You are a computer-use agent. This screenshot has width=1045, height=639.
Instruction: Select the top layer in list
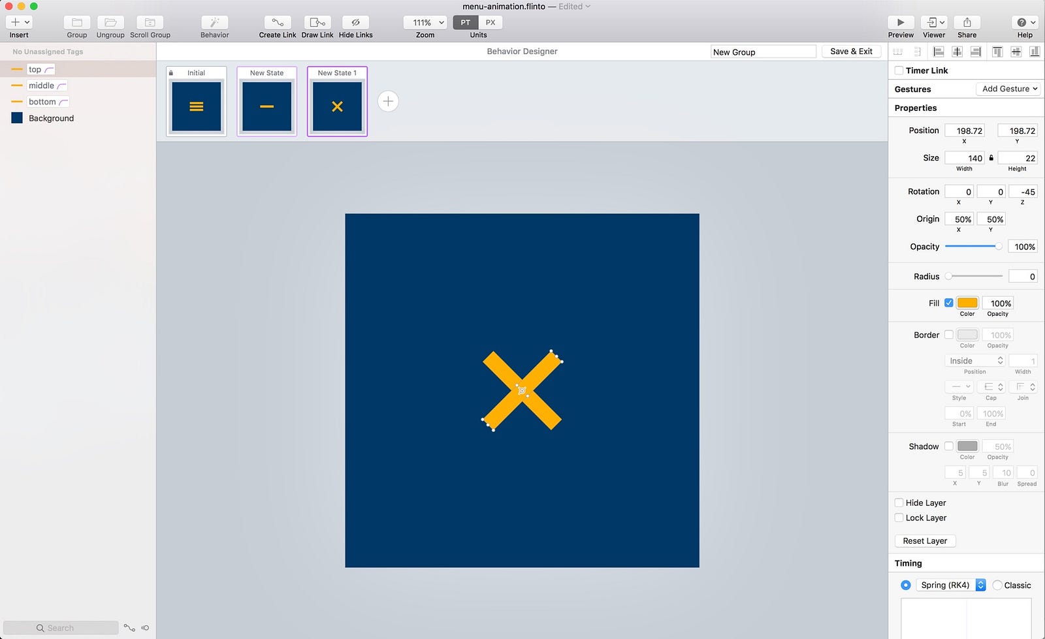[x=78, y=69]
